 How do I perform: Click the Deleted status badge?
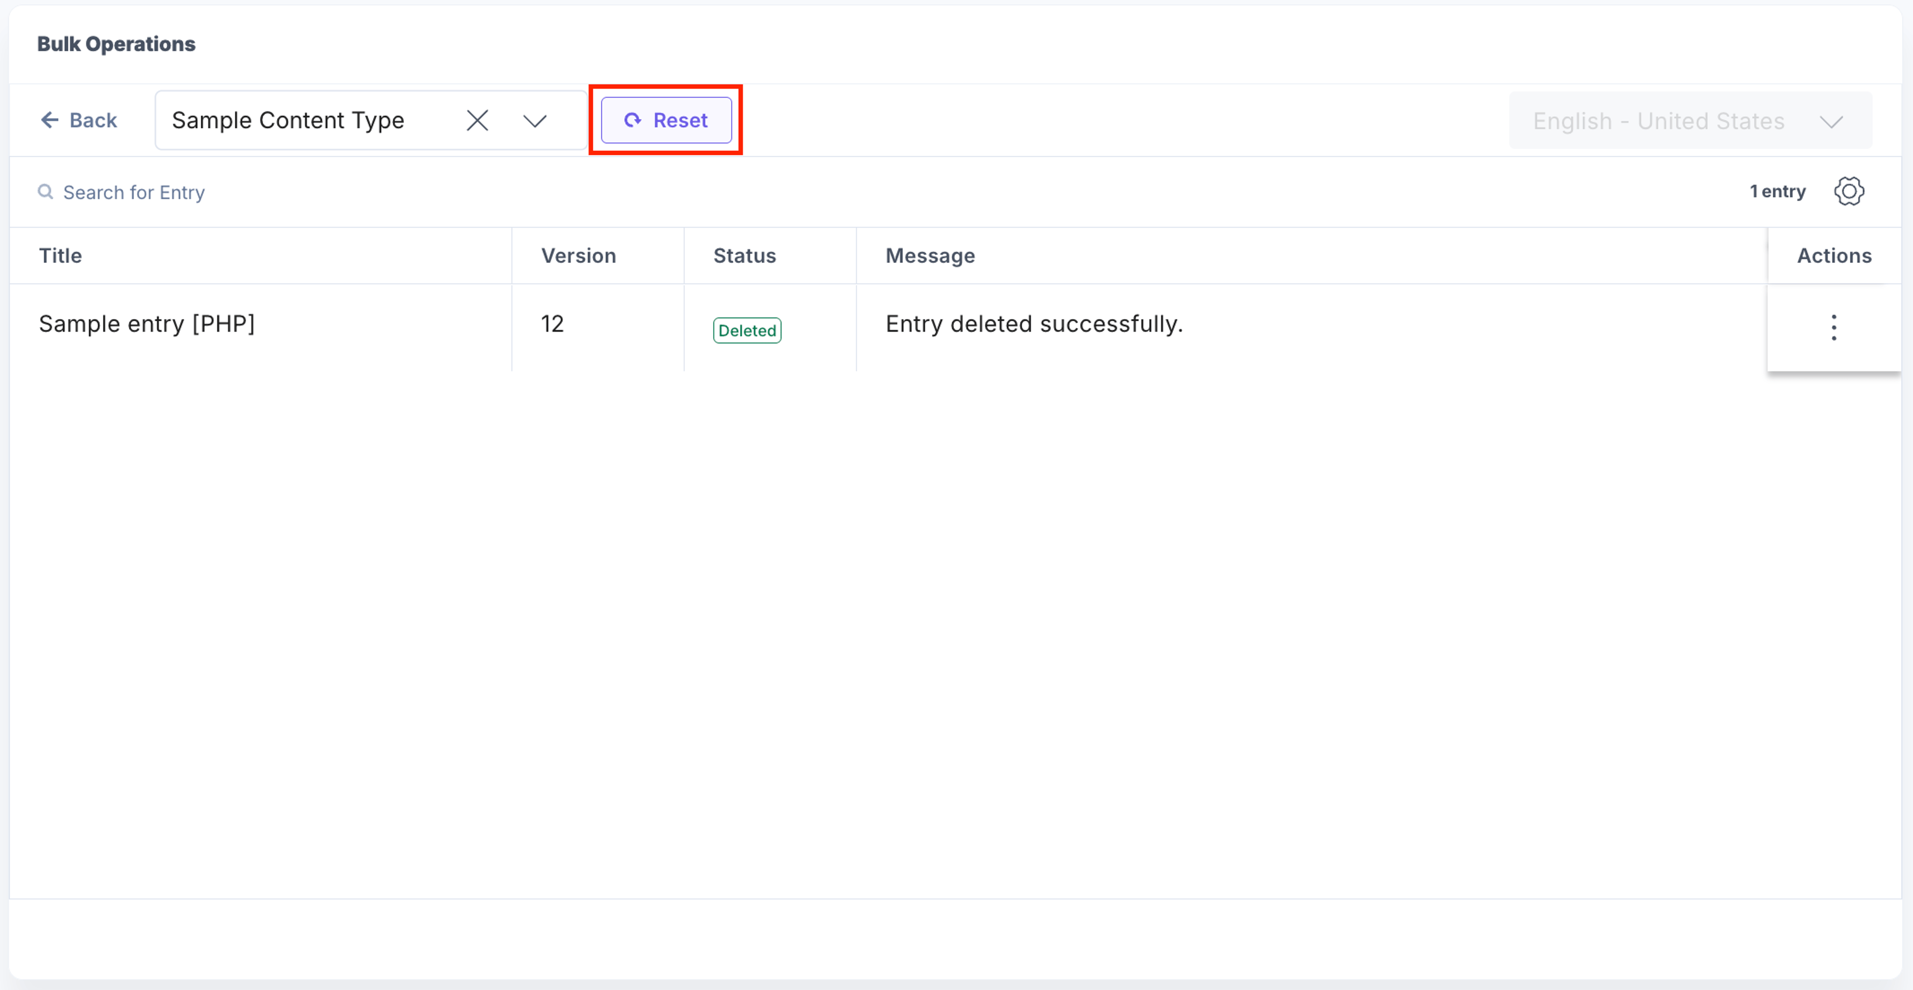coord(747,330)
